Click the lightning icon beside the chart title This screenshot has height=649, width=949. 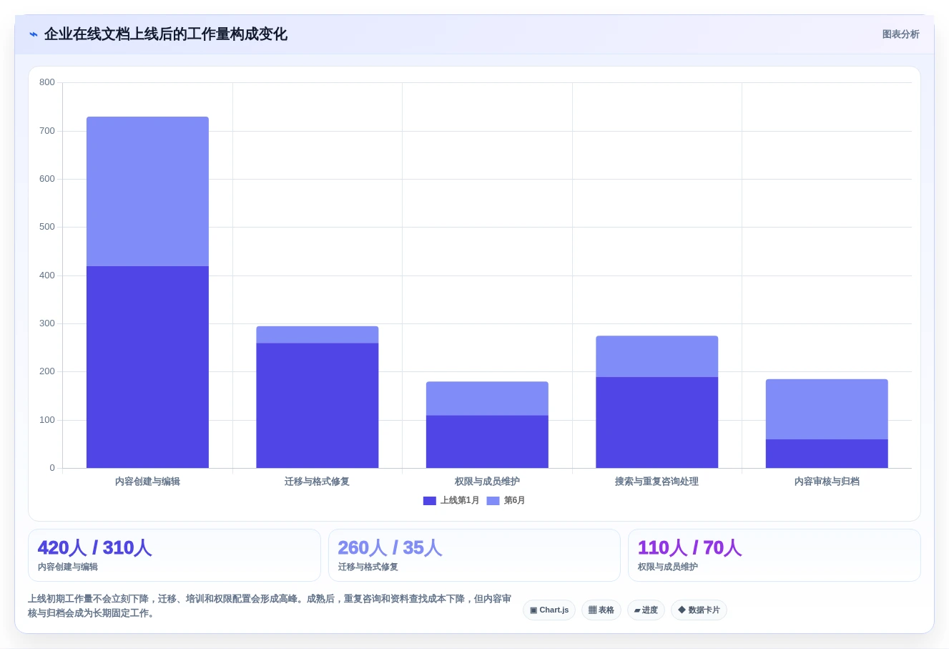click(34, 34)
